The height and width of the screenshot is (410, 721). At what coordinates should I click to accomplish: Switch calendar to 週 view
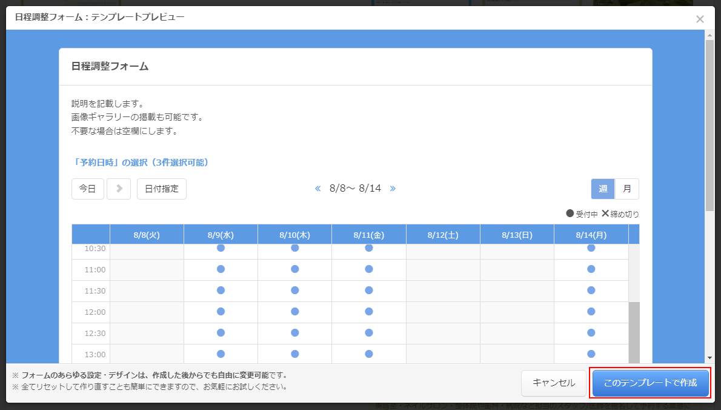click(x=603, y=189)
